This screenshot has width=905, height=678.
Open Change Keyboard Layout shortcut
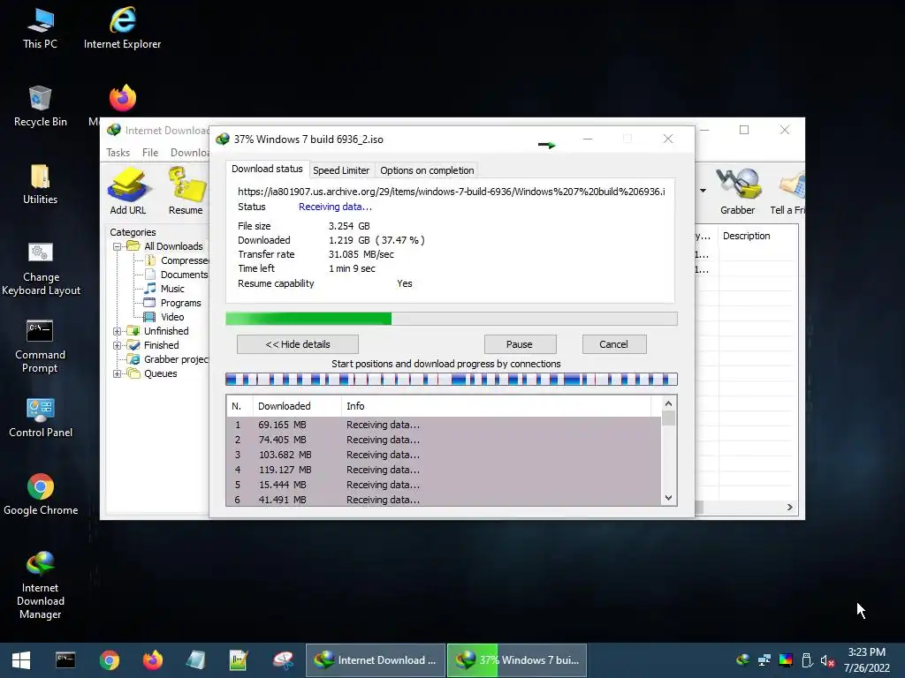(x=41, y=268)
